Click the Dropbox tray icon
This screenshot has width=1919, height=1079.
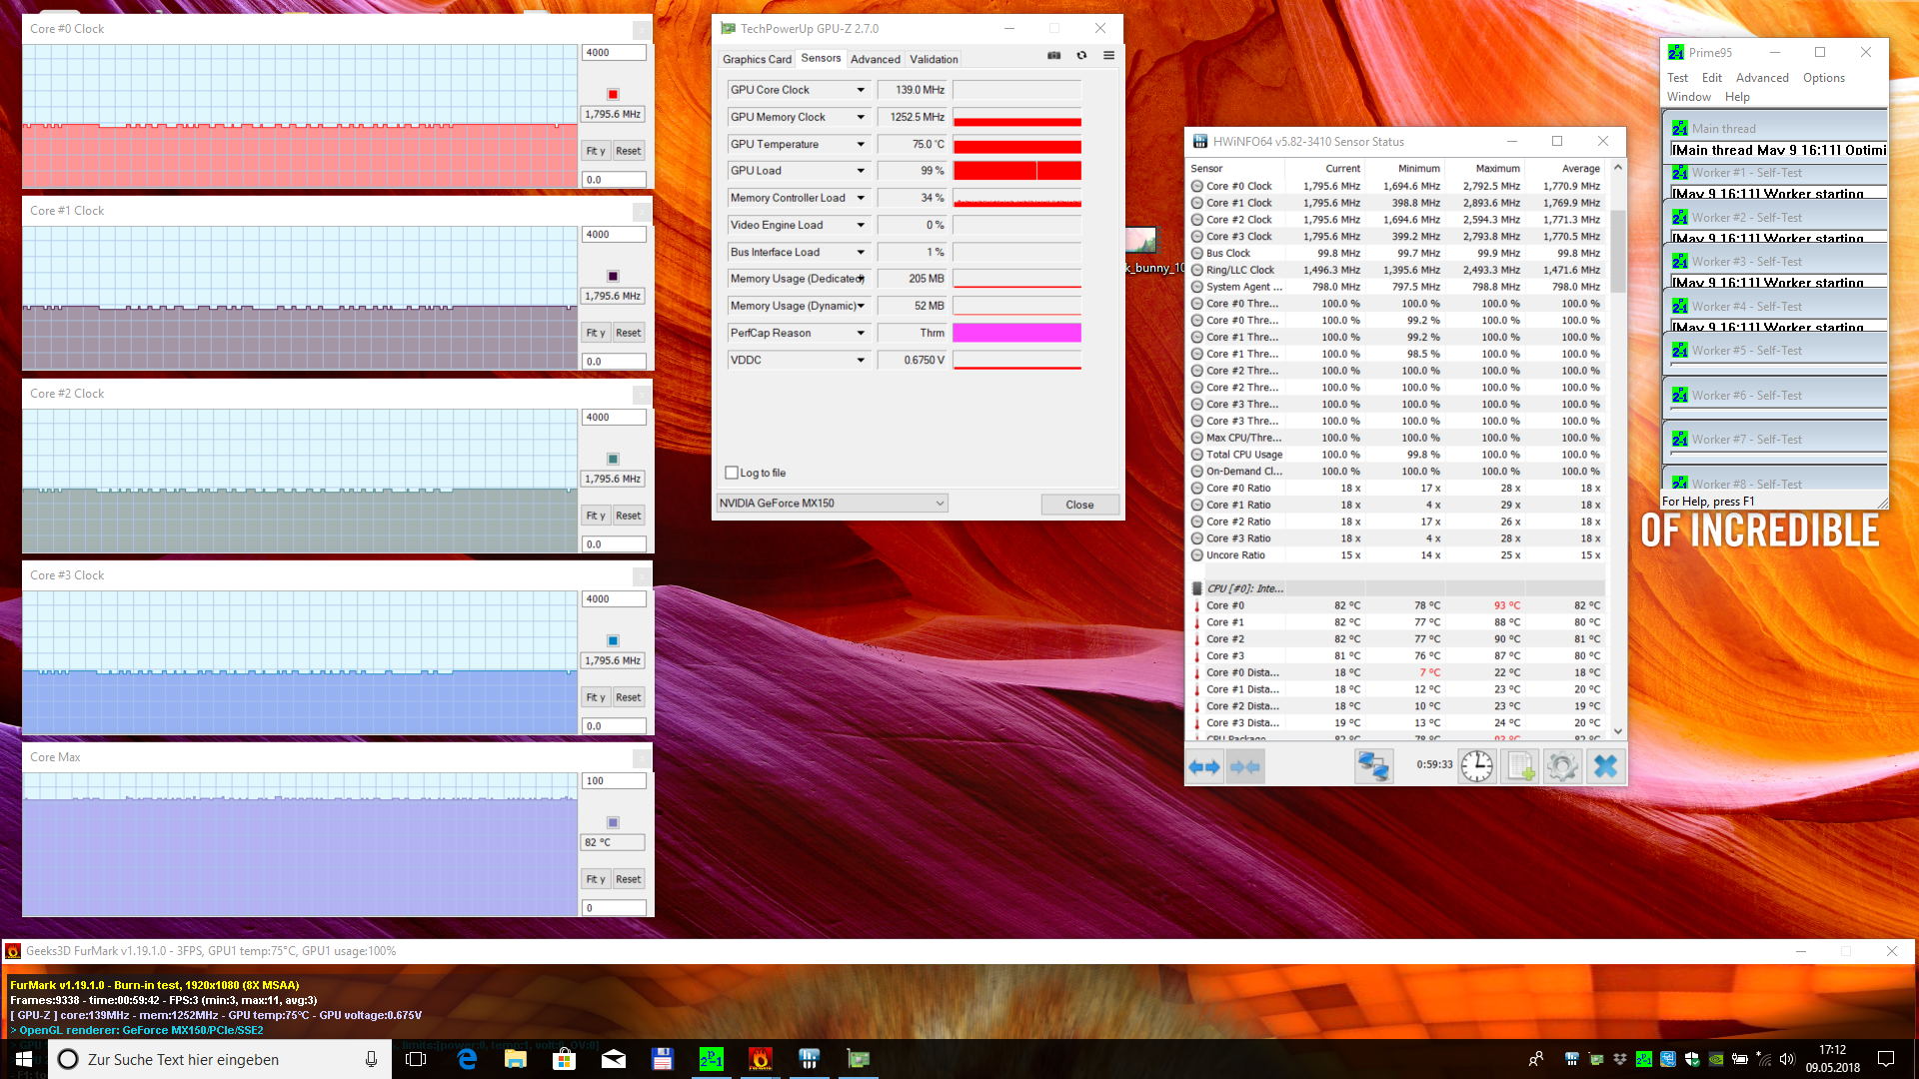point(1620,1059)
